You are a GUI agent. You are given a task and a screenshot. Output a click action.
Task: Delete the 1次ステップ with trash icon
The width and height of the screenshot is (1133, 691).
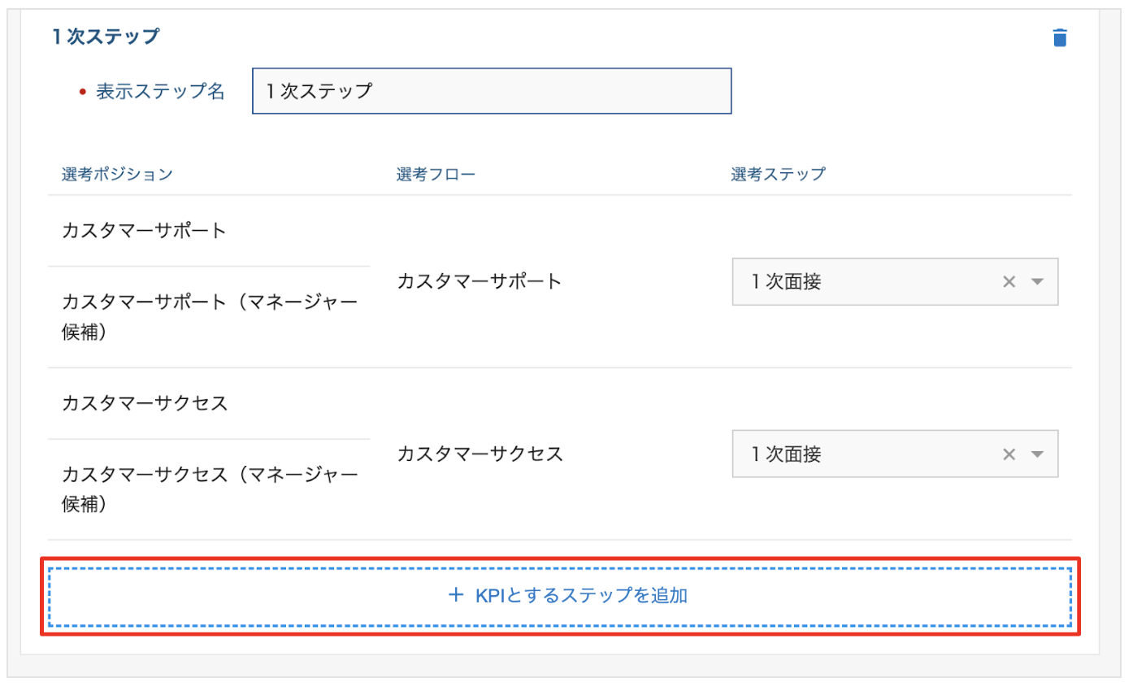tap(1060, 38)
